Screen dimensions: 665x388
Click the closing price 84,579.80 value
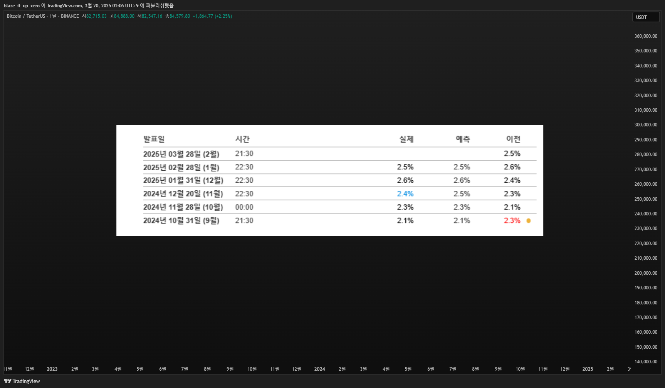(x=180, y=16)
